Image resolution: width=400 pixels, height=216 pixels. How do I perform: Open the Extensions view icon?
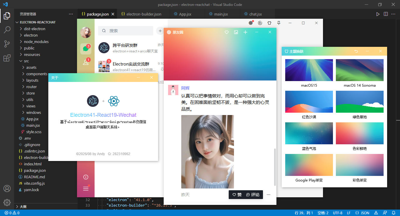click(7, 58)
